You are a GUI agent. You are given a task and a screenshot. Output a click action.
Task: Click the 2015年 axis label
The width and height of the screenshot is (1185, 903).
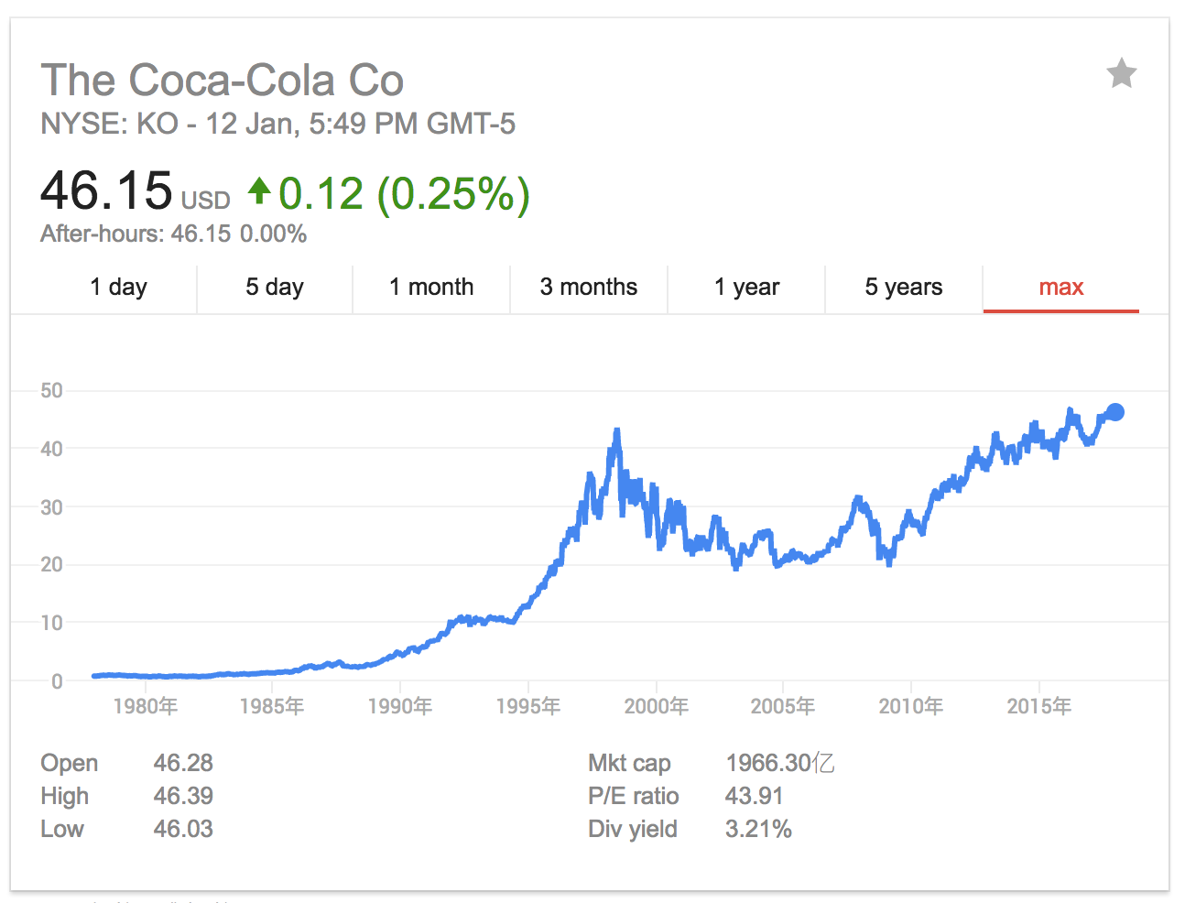click(x=1038, y=706)
